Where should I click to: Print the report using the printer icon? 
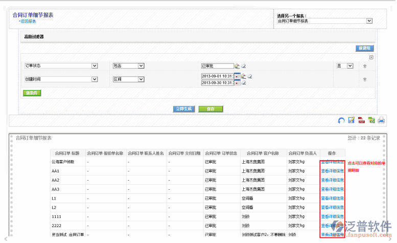[381, 120]
